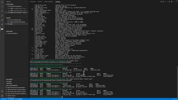Open the Accounts icon in activity bar
This screenshot has height=100, width=178.
(2, 91)
